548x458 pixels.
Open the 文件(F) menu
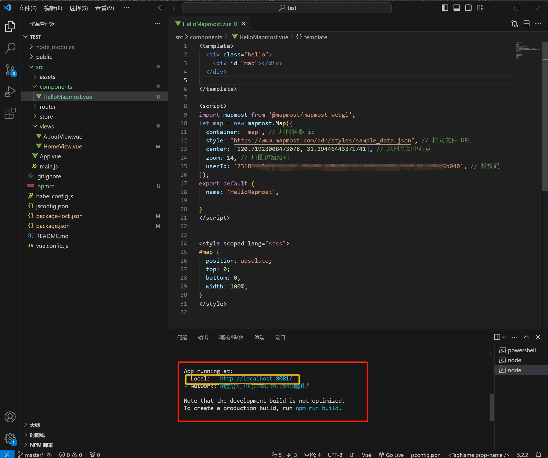(27, 8)
